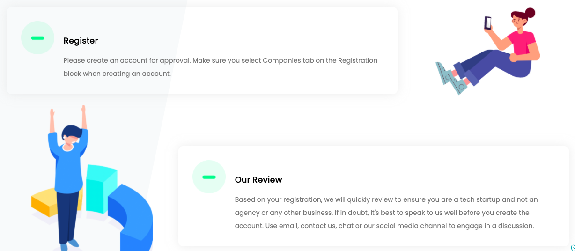575x251 pixels.
Task: Select the Our Review heading
Action: [258, 180]
